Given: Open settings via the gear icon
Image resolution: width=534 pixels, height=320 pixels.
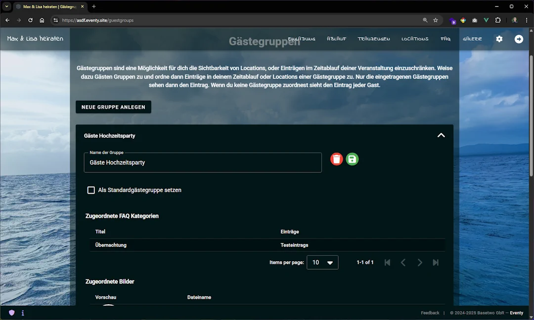Looking at the screenshot, I should (499, 39).
